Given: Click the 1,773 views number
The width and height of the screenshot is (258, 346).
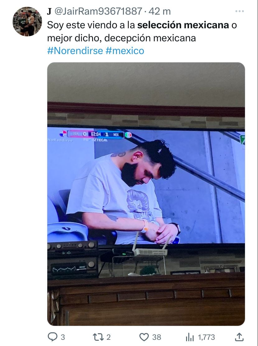Looking at the screenshot, I should (206, 337).
